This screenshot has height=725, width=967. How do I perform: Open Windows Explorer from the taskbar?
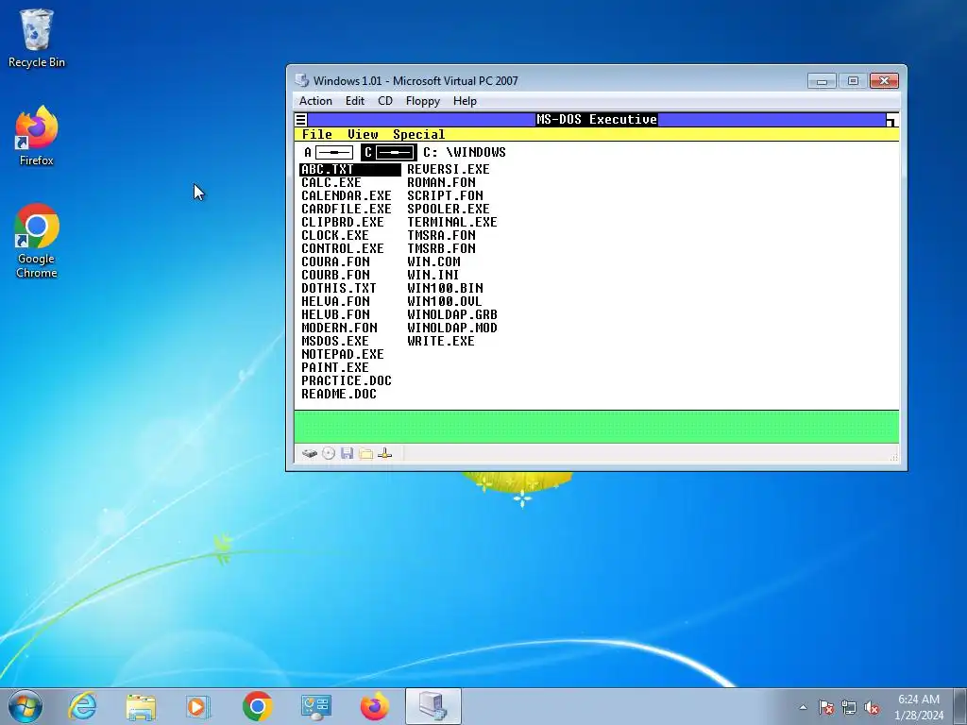[141, 706]
